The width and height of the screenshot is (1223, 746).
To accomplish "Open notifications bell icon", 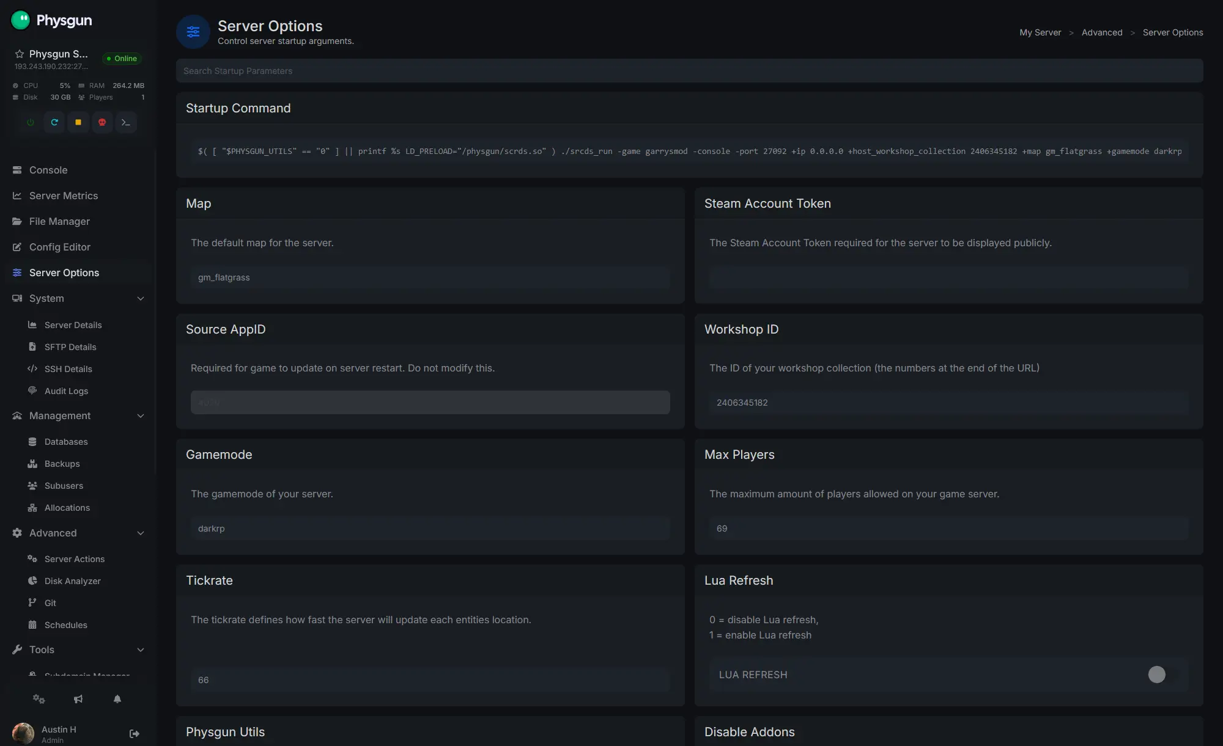I will [x=117, y=699].
